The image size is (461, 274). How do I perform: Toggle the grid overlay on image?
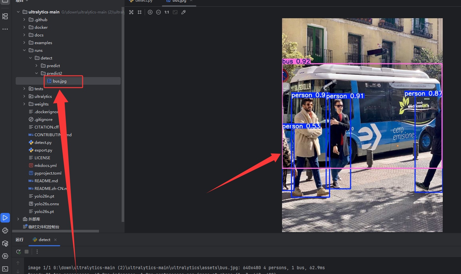point(140,12)
